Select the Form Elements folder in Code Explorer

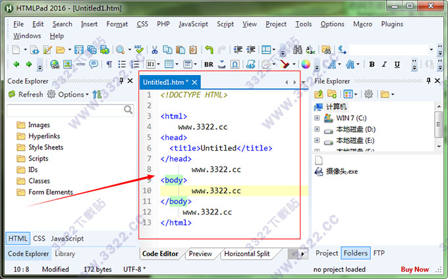coord(45,192)
